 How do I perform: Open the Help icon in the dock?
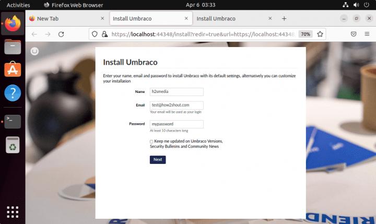tap(13, 93)
